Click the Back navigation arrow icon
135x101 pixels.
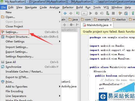(x=65, y=13)
